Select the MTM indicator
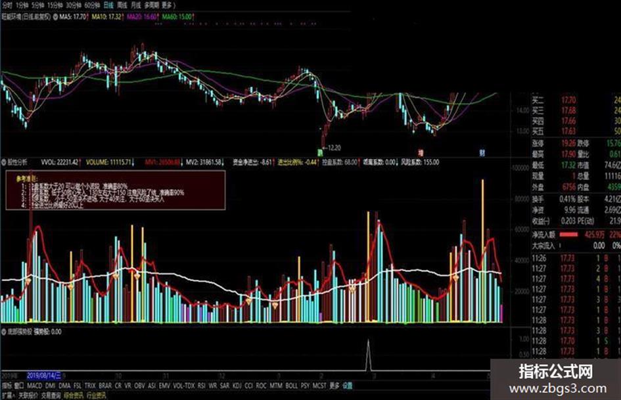The image size is (621, 400). (275, 385)
